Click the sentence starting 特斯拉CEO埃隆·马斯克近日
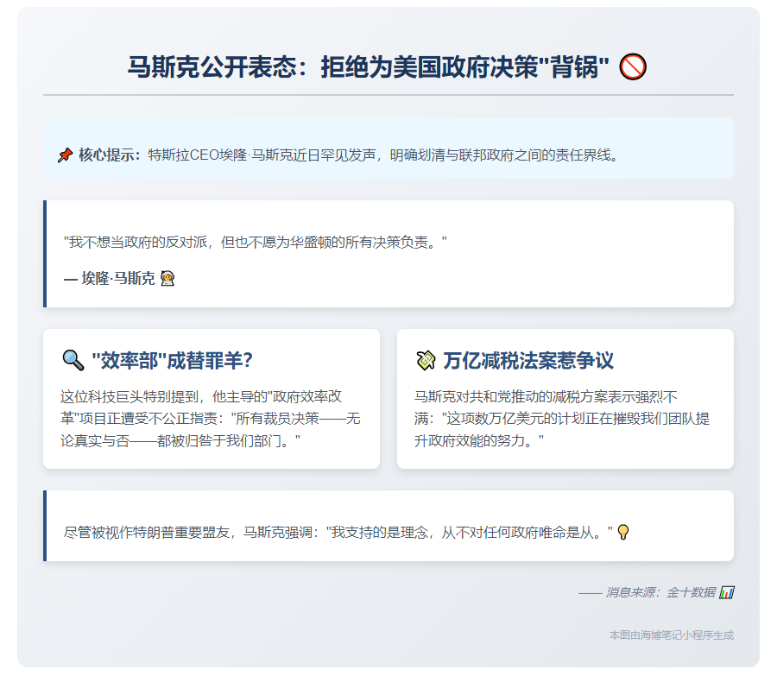This screenshot has height=695, width=777. coord(385,155)
